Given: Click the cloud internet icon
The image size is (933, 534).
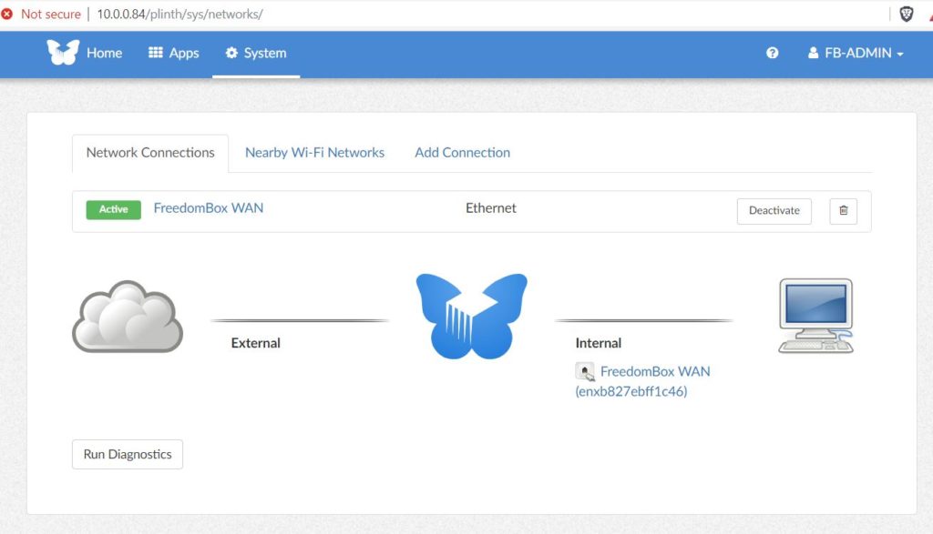Looking at the screenshot, I should [128, 317].
